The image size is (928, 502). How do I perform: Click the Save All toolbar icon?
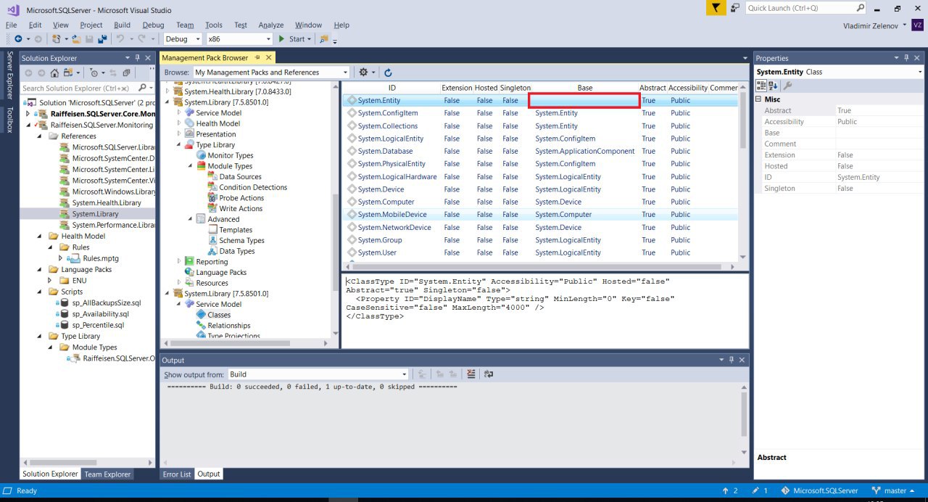tap(102, 39)
